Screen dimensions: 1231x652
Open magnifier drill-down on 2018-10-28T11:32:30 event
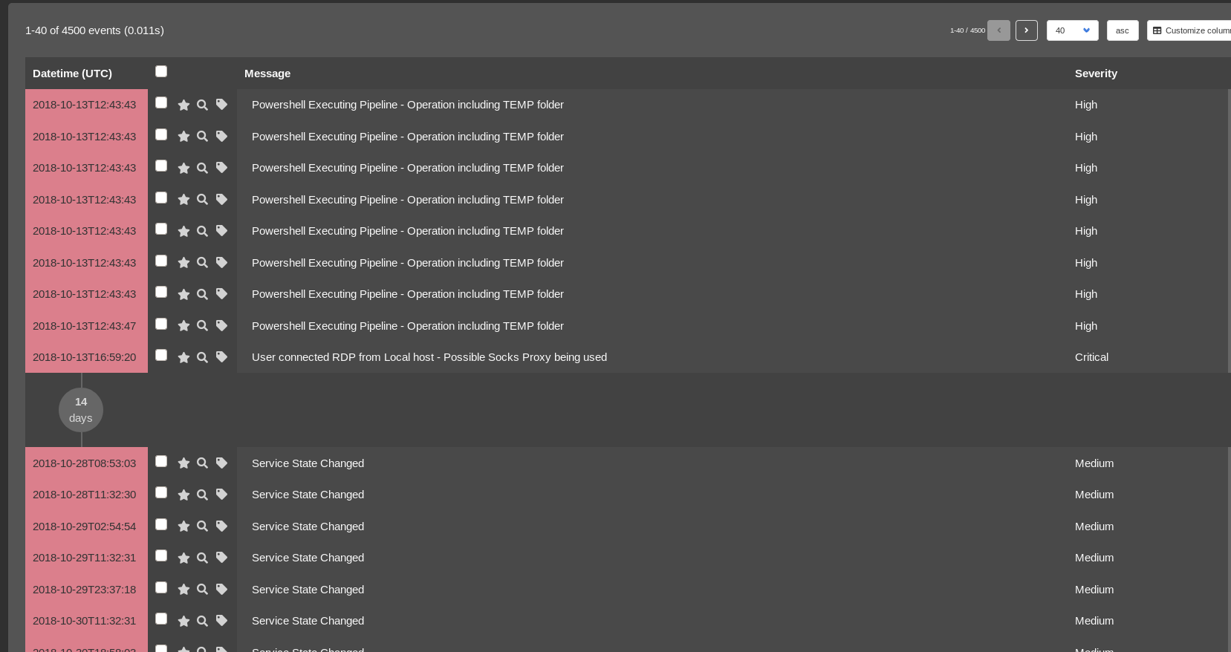[x=202, y=495]
